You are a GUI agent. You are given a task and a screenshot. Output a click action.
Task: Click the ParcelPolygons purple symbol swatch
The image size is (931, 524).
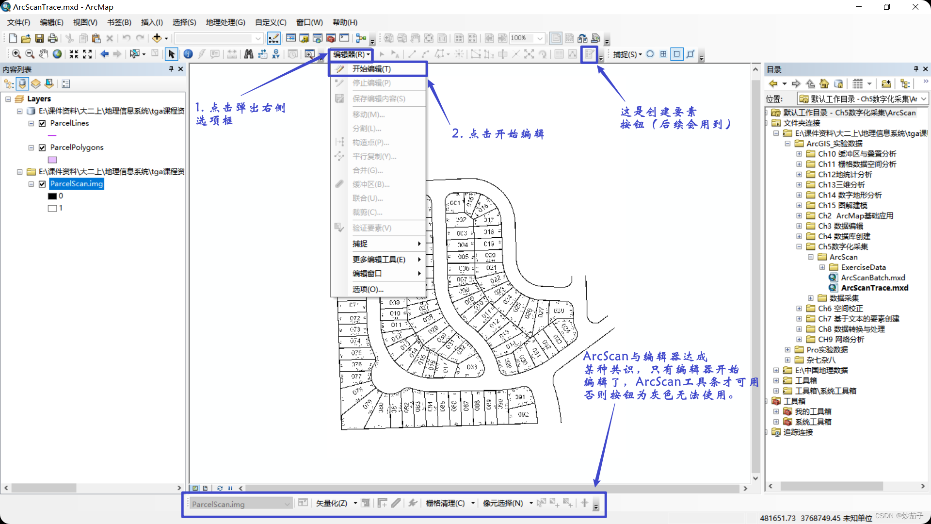(x=52, y=160)
